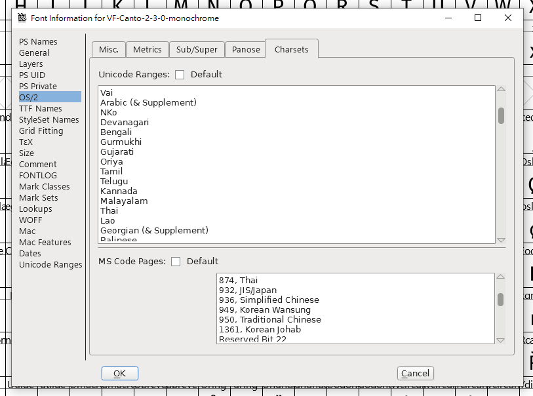
Task: Click up arrow of MS Code Pages list
Action: [501, 277]
